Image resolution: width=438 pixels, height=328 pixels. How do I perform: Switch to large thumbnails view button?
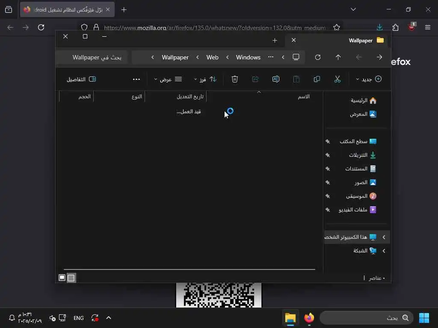[x=62, y=278]
